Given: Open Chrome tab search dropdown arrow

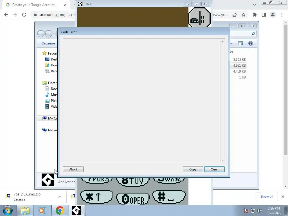Looking at the screenshot, I should coord(254,5).
